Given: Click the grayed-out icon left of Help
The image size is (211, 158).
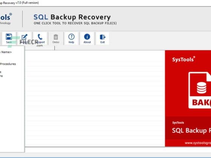Looking at the screenshot, I should pyautogui.click(x=56, y=37).
